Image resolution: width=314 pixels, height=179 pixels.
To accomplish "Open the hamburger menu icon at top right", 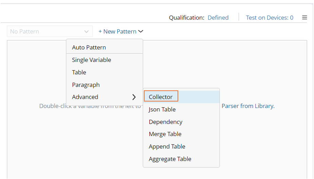I will (x=304, y=18).
